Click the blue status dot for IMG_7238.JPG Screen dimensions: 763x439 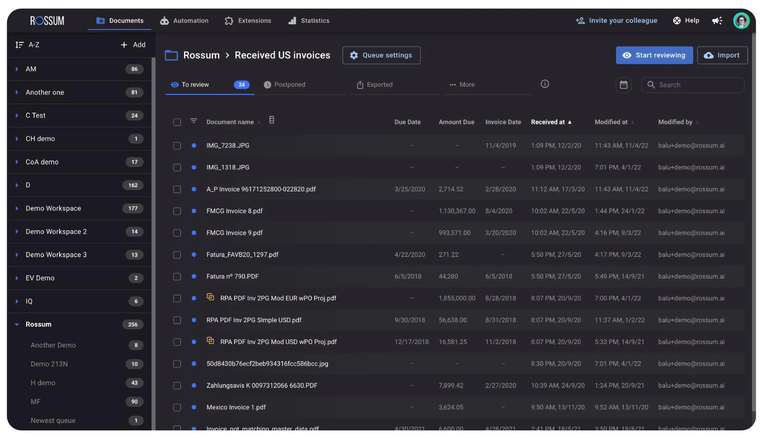pyautogui.click(x=194, y=146)
